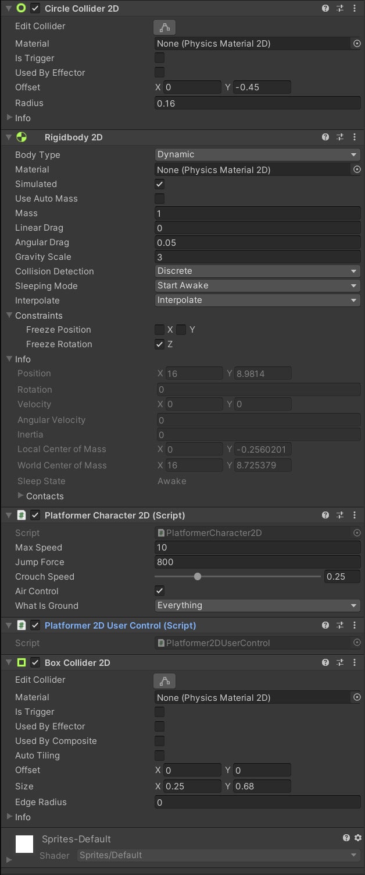Enable Auto Tiling checkbox
Image resolution: width=365 pixels, height=875 pixels.
(x=159, y=755)
